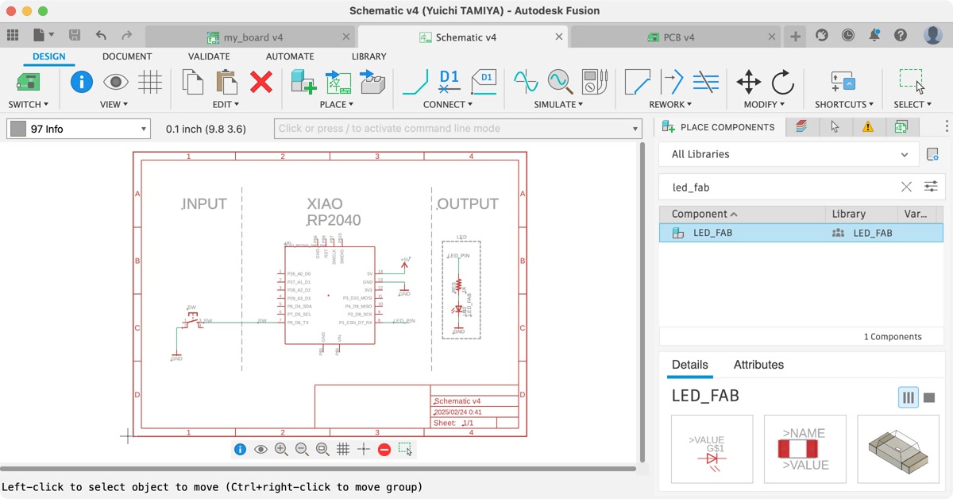Switch to the VALIDATE ribbon tab
The image size is (953, 499).
point(209,56)
